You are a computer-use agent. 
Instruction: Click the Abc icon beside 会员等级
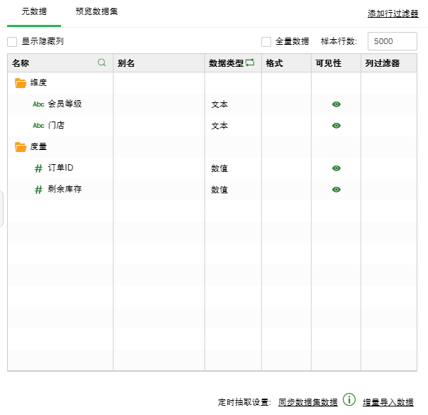pyautogui.click(x=38, y=104)
